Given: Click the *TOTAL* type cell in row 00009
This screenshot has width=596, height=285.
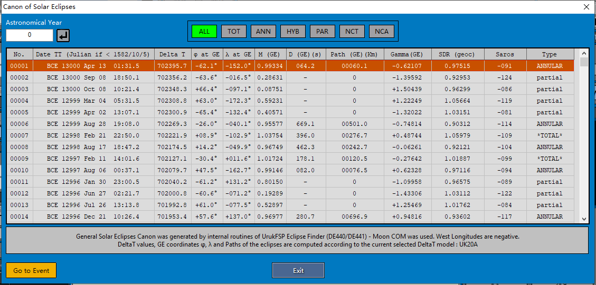Looking at the screenshot, I should (x=550, y=159).
